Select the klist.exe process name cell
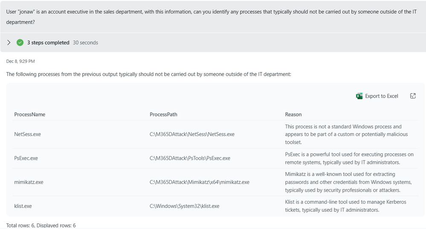This screenshot has width=426, height=229. (x=23, y=206)
